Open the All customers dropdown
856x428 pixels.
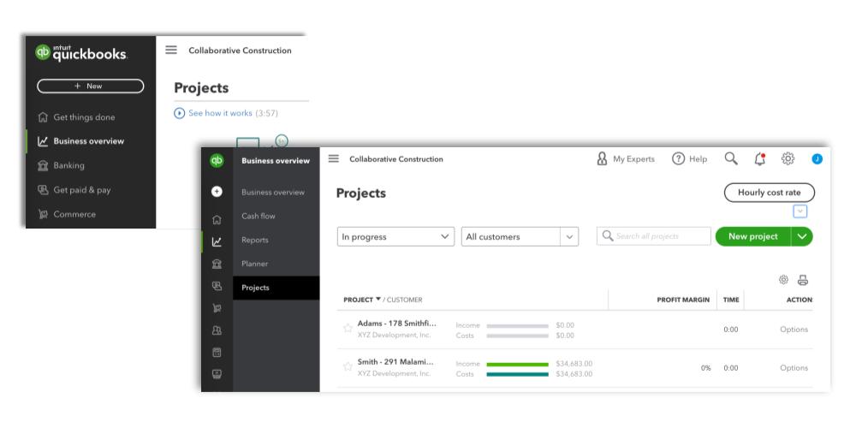(x=520, y=237)
